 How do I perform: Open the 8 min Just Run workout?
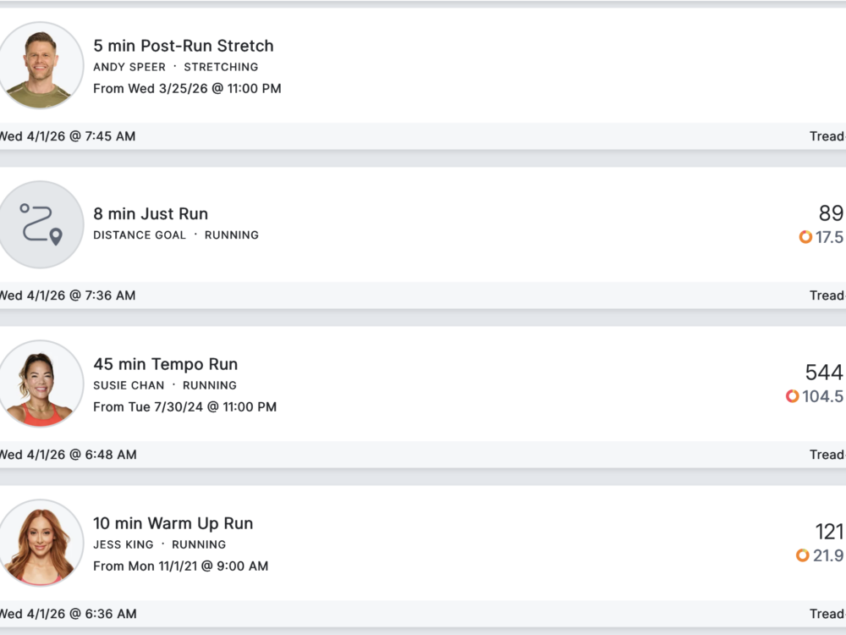151,214
